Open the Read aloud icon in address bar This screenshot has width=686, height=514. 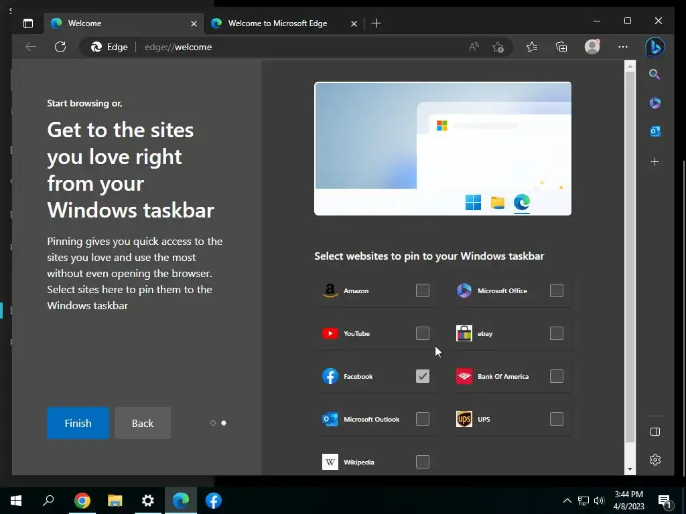(474, 47)
